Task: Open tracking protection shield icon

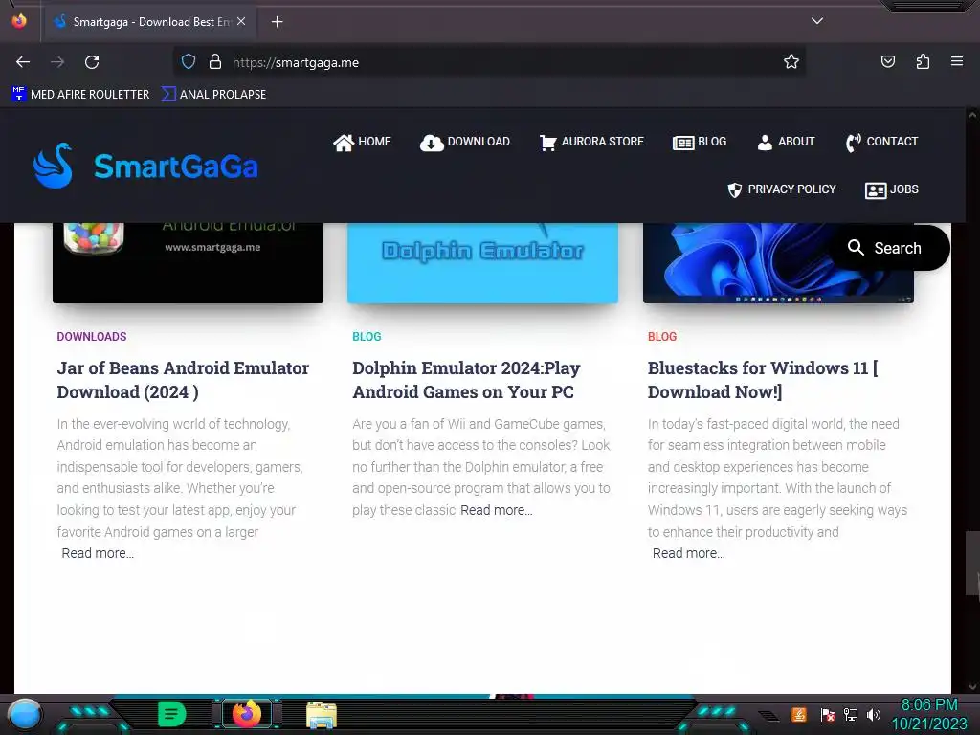Action: click(x=189, y=62)
